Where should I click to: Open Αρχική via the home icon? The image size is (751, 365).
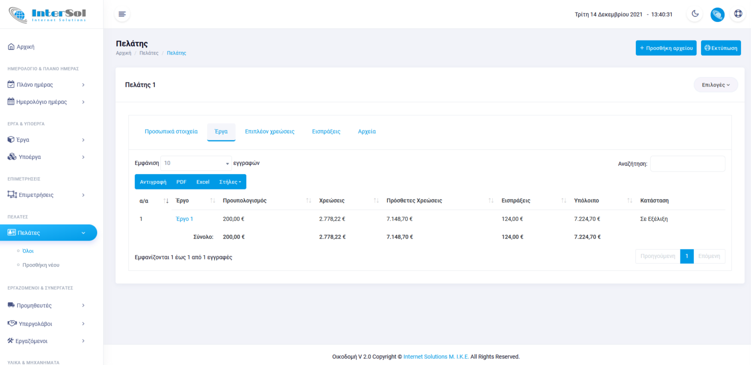coord(11,47)
